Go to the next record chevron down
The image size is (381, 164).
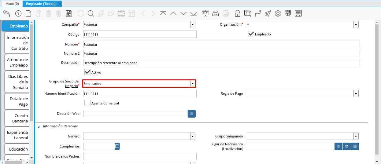183,13
